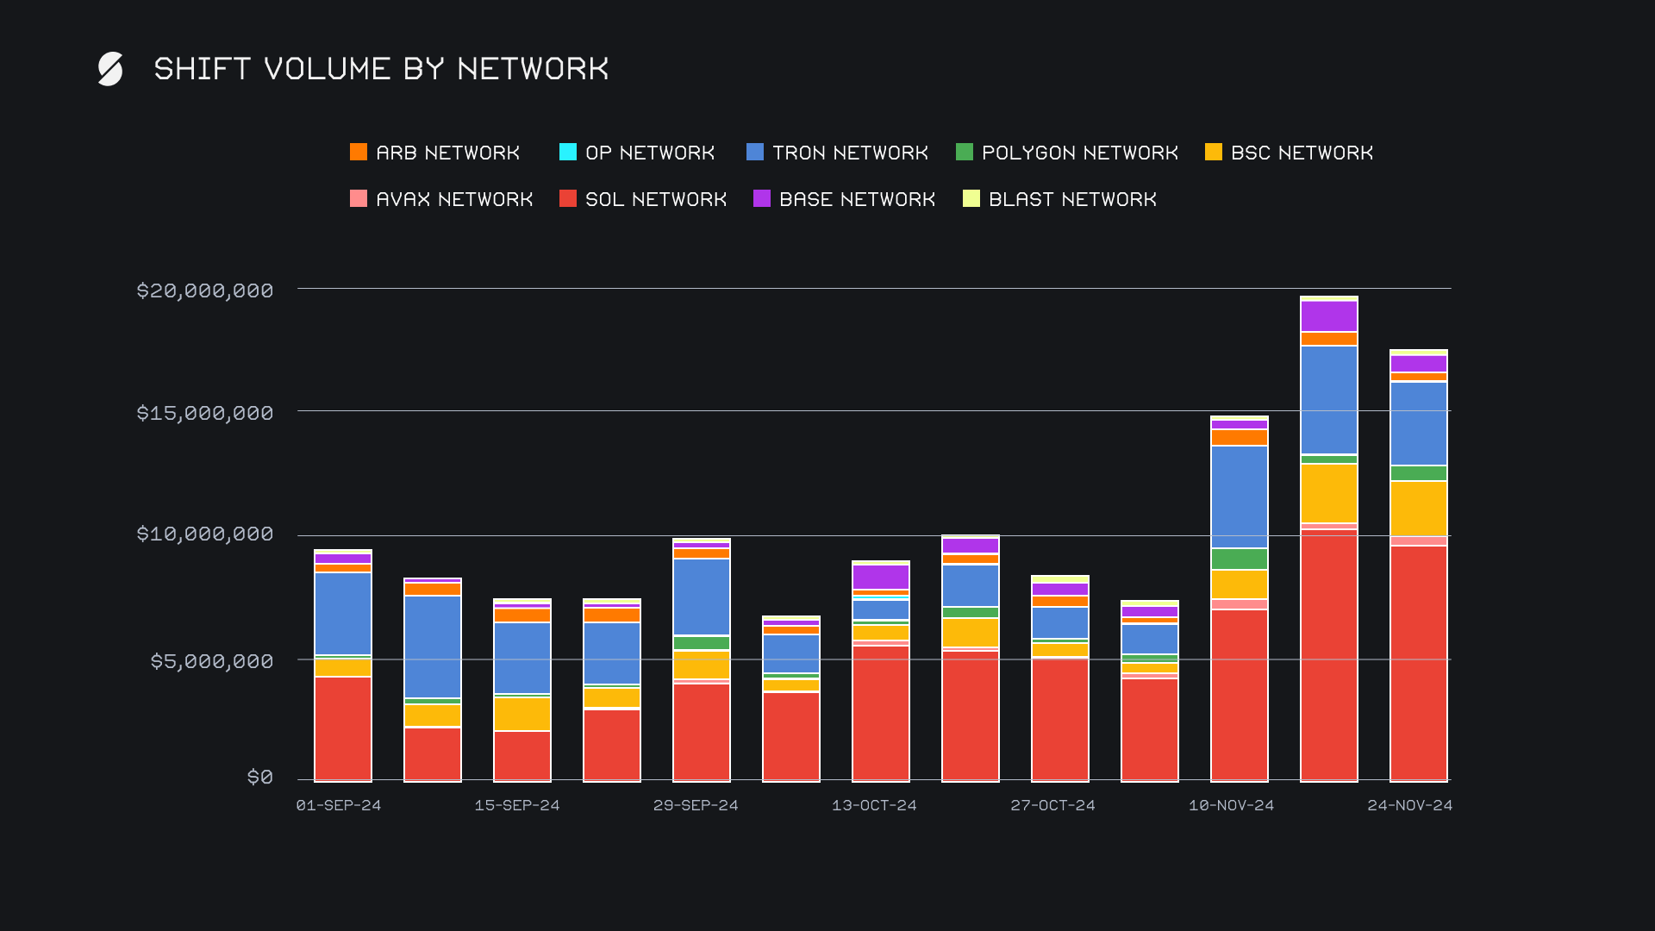Click the 29-SEP-24 x-axis date label
This screenshot has height=931, width=1655.
pyautogui.click(x=696, y=805)
